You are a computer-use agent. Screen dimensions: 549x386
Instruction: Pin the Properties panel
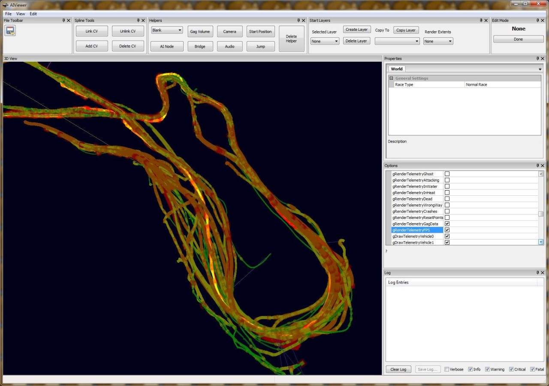click(x=537, y=58)
